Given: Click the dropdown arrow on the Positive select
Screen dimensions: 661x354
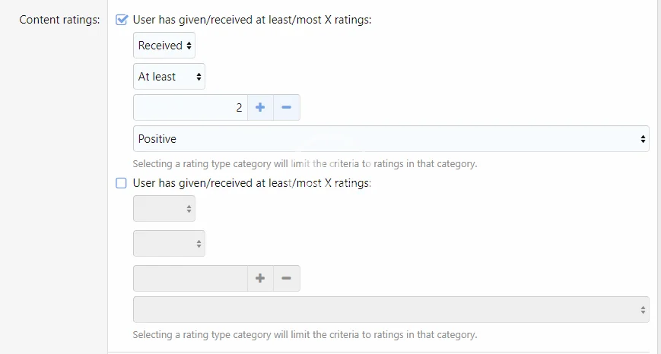Looking at the screenshot, I should pos(643,139).
